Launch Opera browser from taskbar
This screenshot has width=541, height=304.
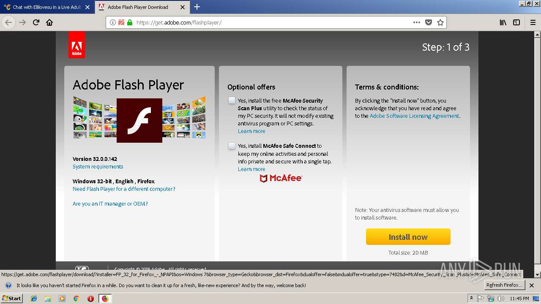coord(90,299)
